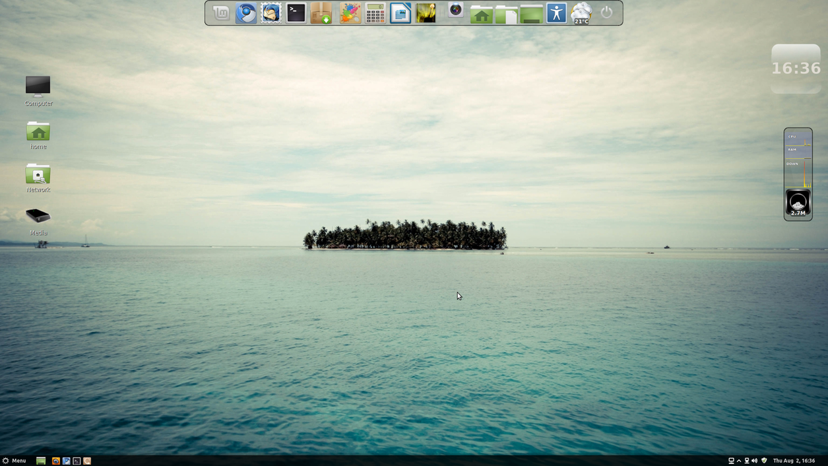
Task: Expand hidden tray icons with up arrow
Action: click(x=739, y=461)
